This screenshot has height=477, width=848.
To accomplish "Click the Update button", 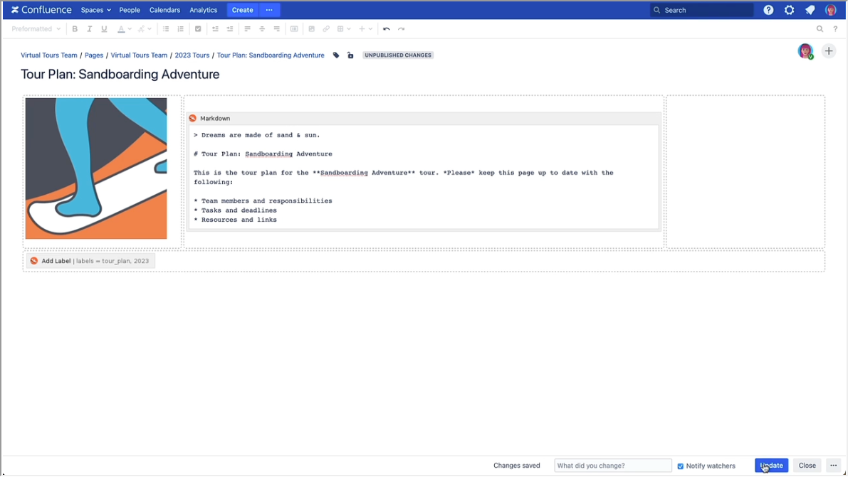I will click(771, 466).
